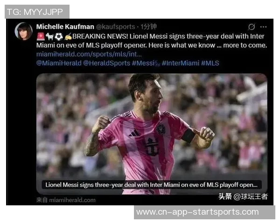Screen dimensions: 280x224
Task: Open Michelle Kaufman's profile avatar
Action: 23,31
